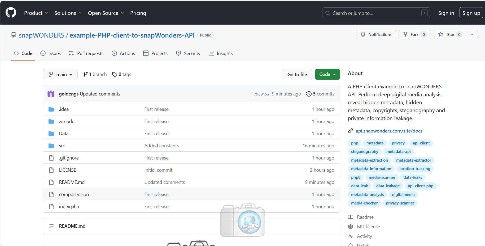The width and height of the screenshot is (485, 246).
Task: Open the Insights tab
Action: click(221, 53)
